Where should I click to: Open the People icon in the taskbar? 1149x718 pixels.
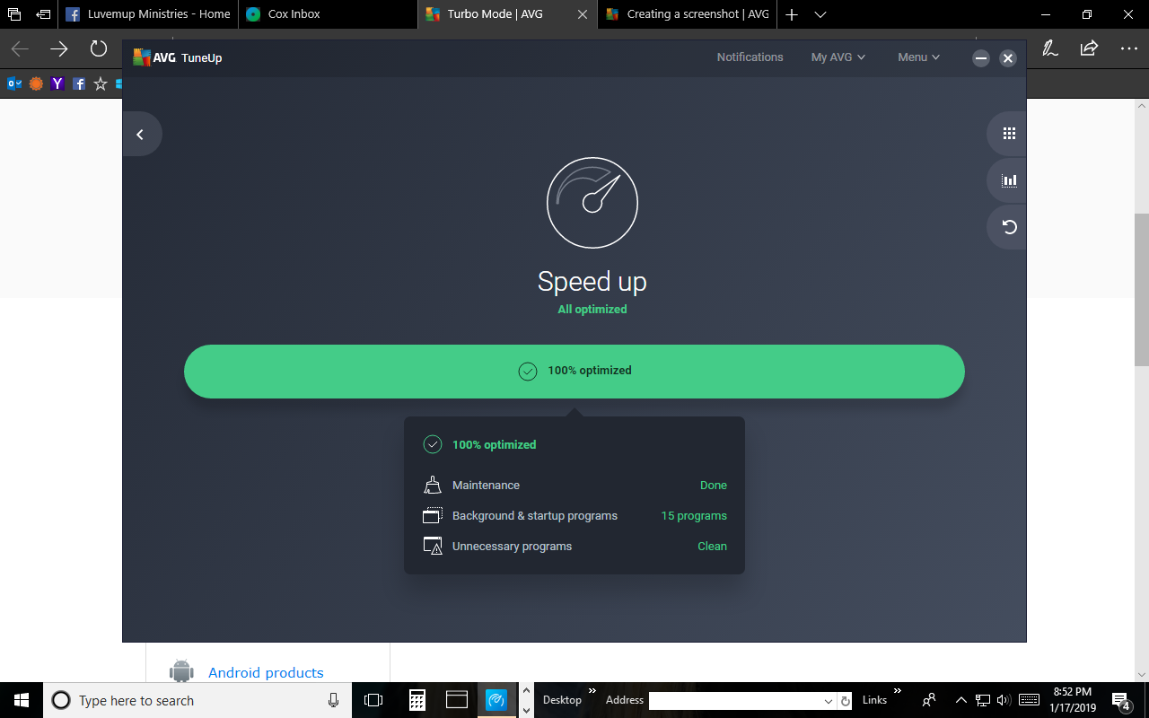(929, 700)
